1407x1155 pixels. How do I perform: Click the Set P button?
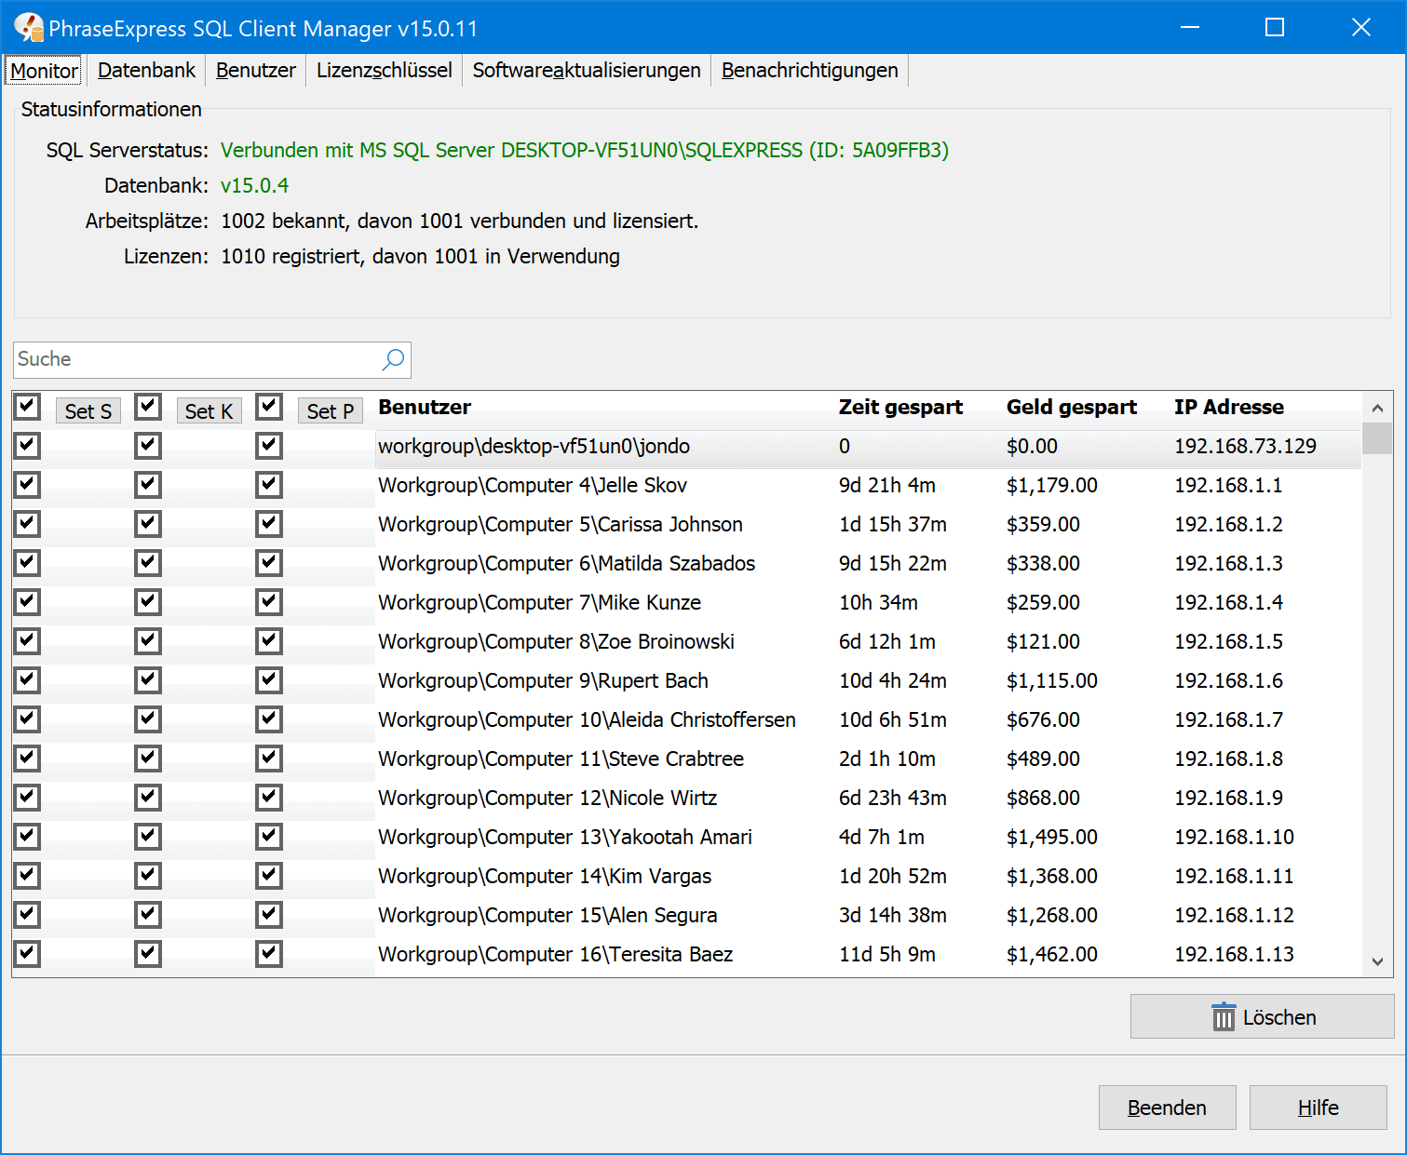click(331, 411)
